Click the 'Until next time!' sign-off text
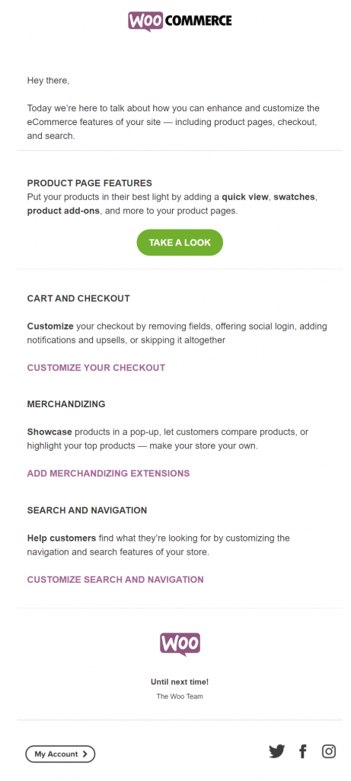The image size is (351, 781). [180, 682]
